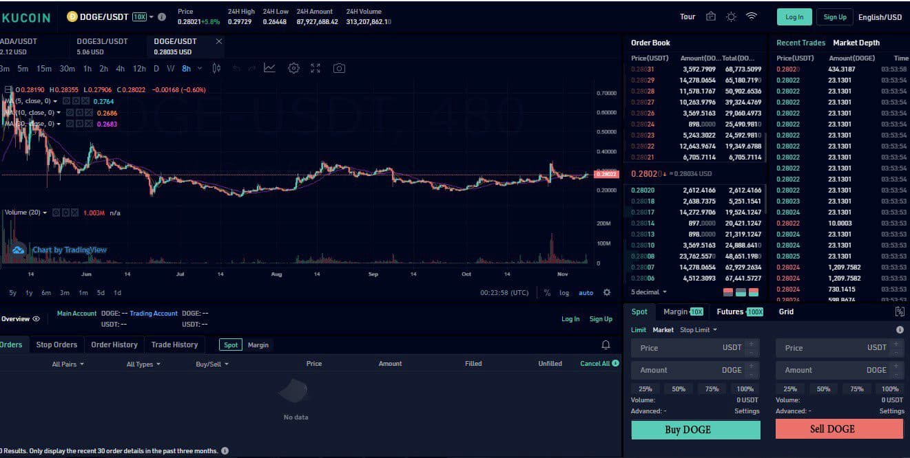Screen dimensions: 910x458
Task: Click Buy DOGE button
Action: click(696, 430)
